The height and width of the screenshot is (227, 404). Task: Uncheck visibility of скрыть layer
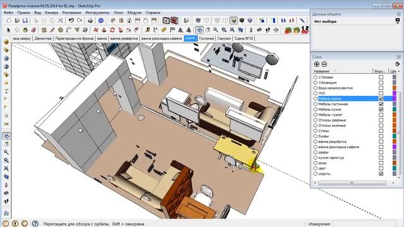pyautogui.click(x=381, y=174)
